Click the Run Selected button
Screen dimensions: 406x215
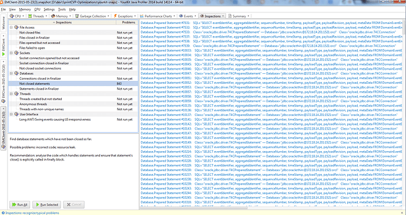point(46,204)
